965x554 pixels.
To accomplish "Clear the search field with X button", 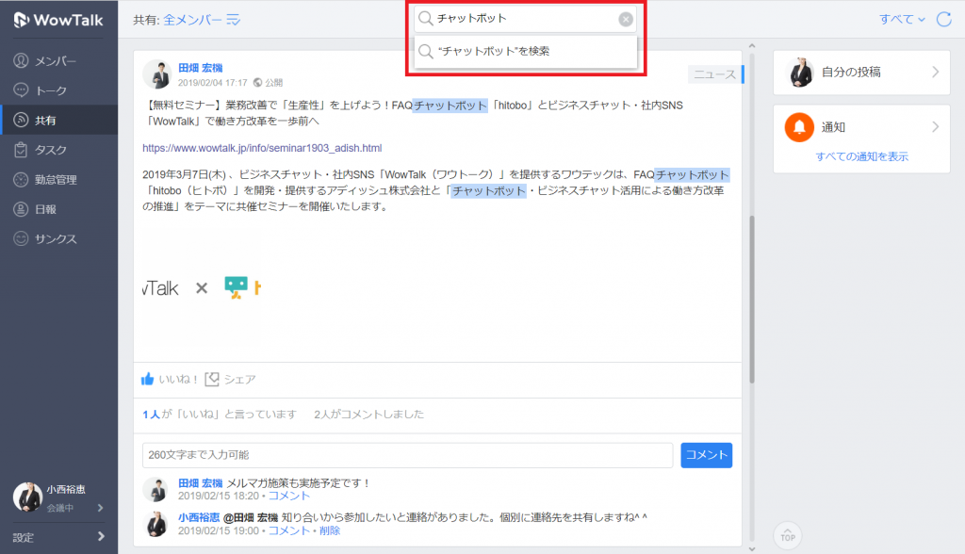I will coord(626,19).
